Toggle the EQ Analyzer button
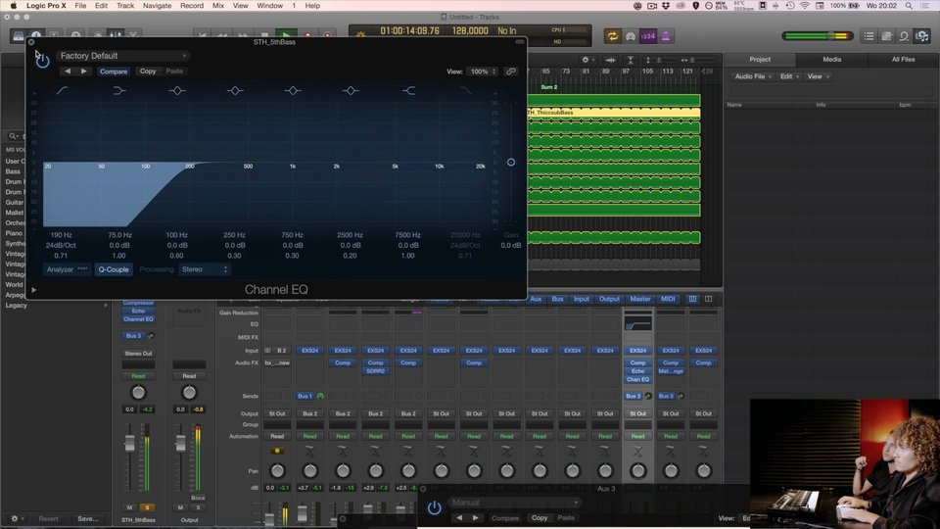This screenshot has height=529, width=940. click(67, 269)
